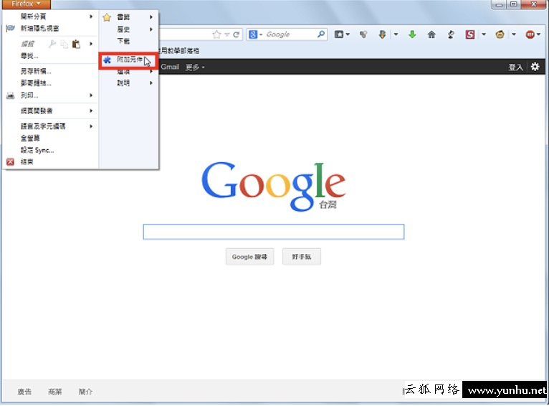Click the orange monkey face extension icon
The image size is (549, 406).
pyautogui.click(x=500, y=34)
